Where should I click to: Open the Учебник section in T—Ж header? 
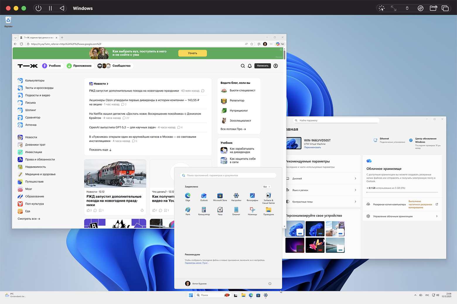click(52, 66)
